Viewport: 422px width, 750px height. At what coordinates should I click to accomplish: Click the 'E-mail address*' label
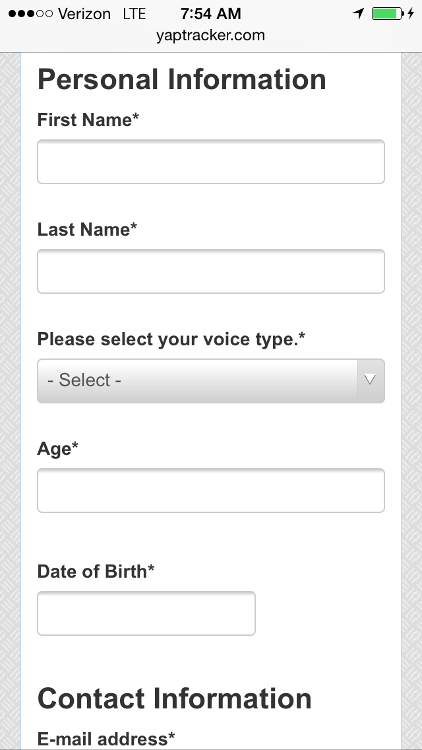coord(106,739)
